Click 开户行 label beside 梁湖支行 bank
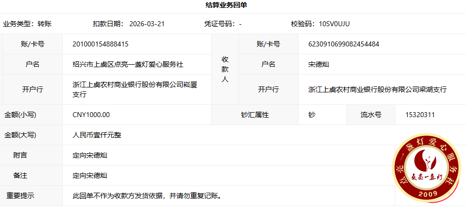This screenshot has height=208, width=466. (268, 89)
